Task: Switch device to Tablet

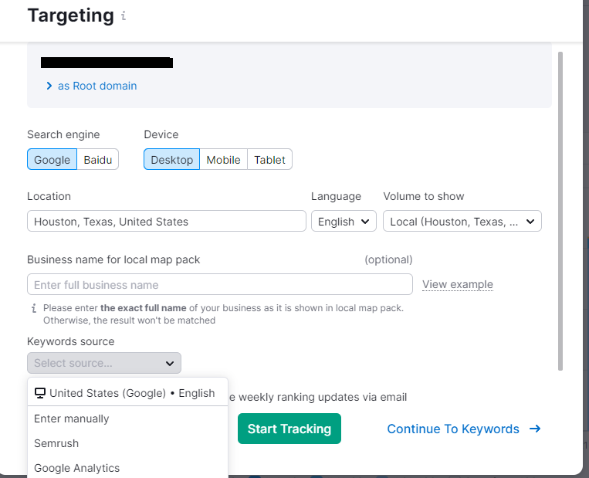Action: (269, 160)
